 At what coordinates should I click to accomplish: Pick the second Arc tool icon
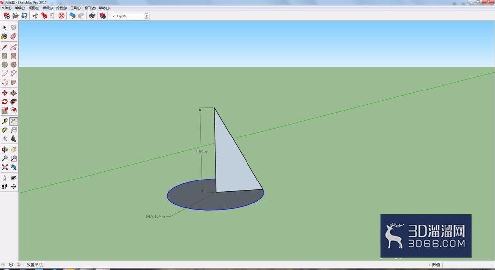click(x=13, y=74)
